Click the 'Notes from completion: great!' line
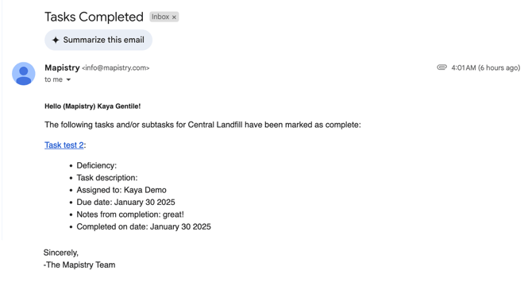 pyautogui.click(x=130, y=214)
